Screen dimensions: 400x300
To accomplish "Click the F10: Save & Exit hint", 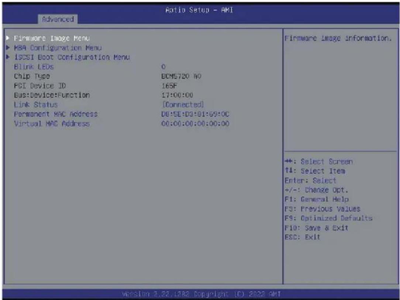I will pos(316,228).
